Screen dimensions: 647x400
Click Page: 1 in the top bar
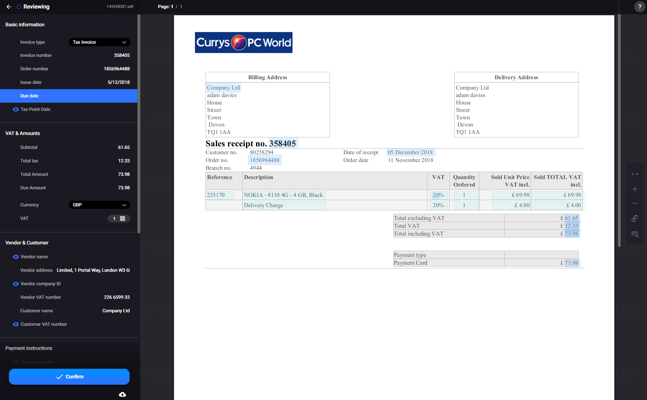click(165, 6)
